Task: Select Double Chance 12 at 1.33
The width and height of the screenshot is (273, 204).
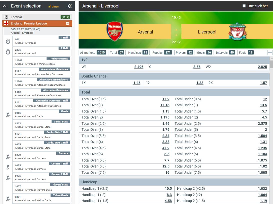Action: click(x=200, y=83)
